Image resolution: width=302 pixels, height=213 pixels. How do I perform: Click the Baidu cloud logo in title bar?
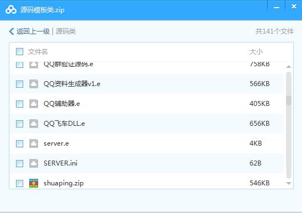click(11, 9)
